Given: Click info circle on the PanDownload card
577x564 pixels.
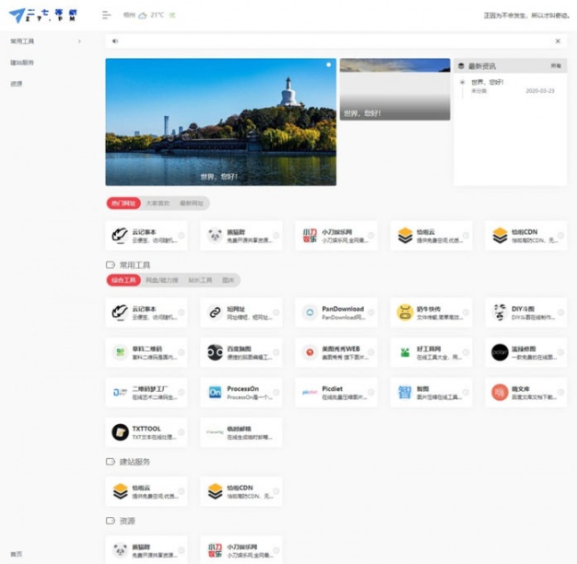Looking at the screenshot, I should [x=371, y=312].
